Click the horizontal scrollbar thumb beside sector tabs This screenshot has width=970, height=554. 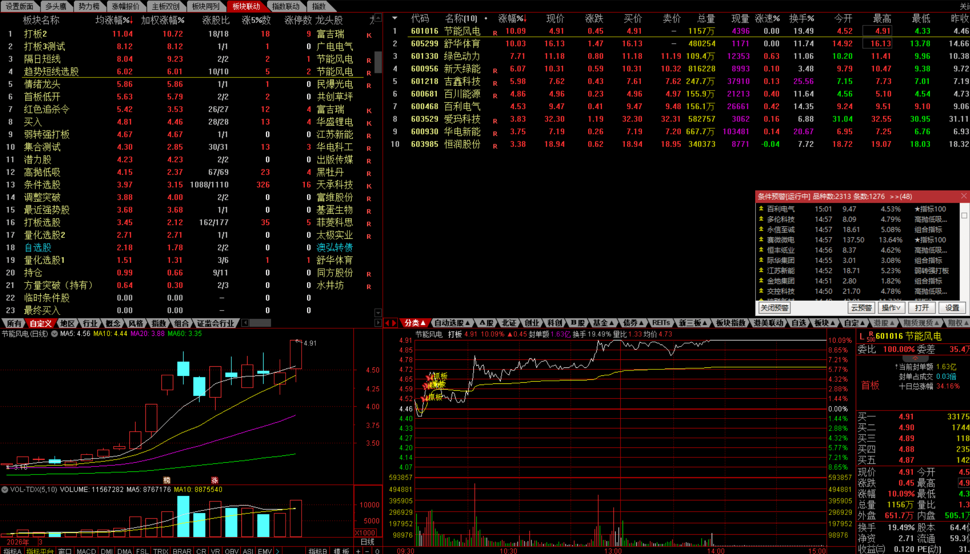point(260,323)
